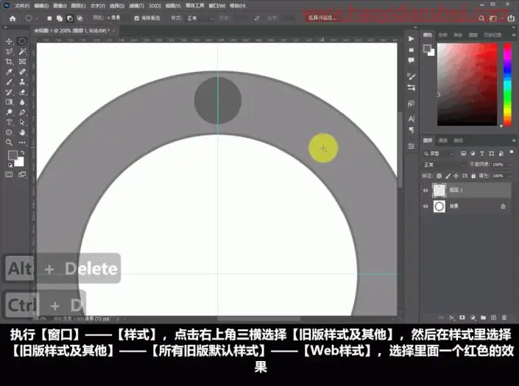This screenshot has height=386, width=519.
Task: Select the Eyedropper tool
Action: [9, 72]
